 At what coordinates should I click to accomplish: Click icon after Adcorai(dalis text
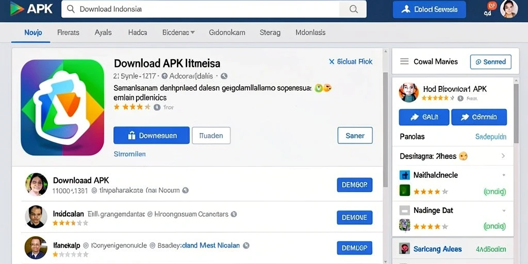tap(224, 76)
